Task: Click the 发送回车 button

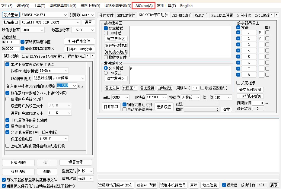Action: pyautogui.click(x=129, y=88)
